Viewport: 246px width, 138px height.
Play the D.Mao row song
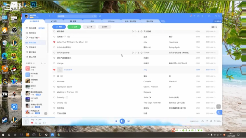click(133, 53)
